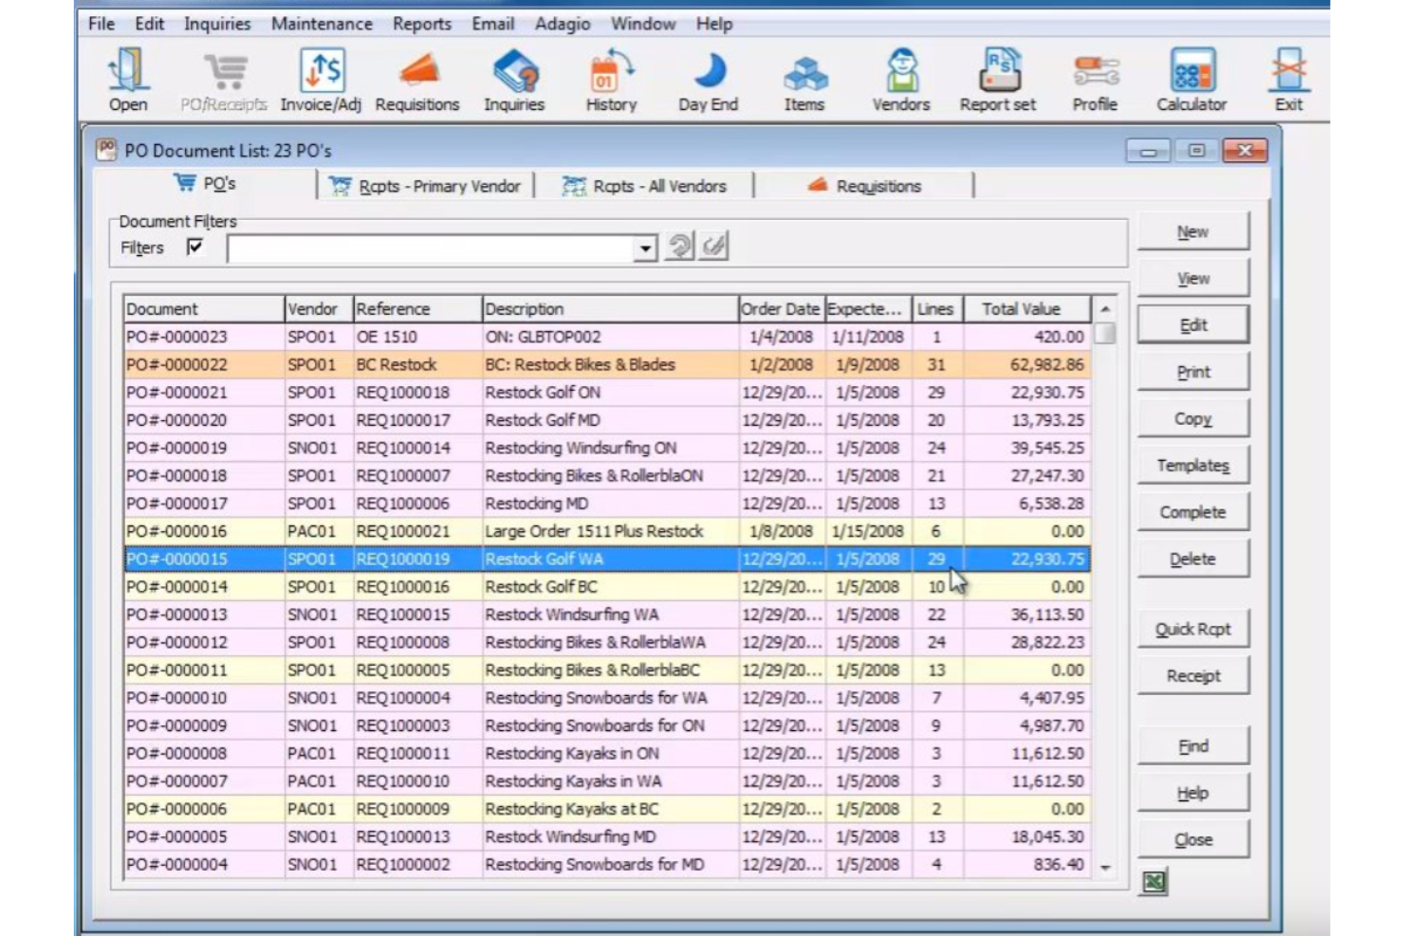Click the Help button in the dialog

click(x=1192, y=792)
